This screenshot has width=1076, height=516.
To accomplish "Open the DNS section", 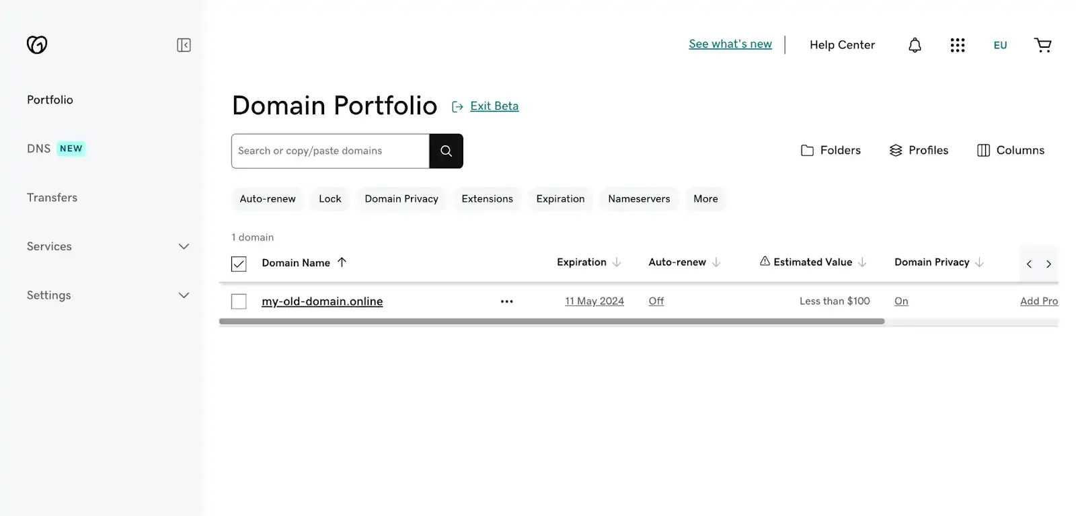I will tap(39, 148).
